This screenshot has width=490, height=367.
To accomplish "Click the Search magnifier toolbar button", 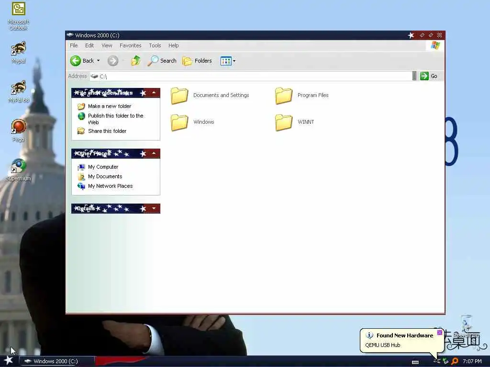I will pyautogui.click(x=162, y=61).
